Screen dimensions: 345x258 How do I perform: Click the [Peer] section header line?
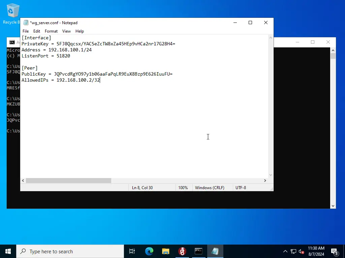[30, 68]
